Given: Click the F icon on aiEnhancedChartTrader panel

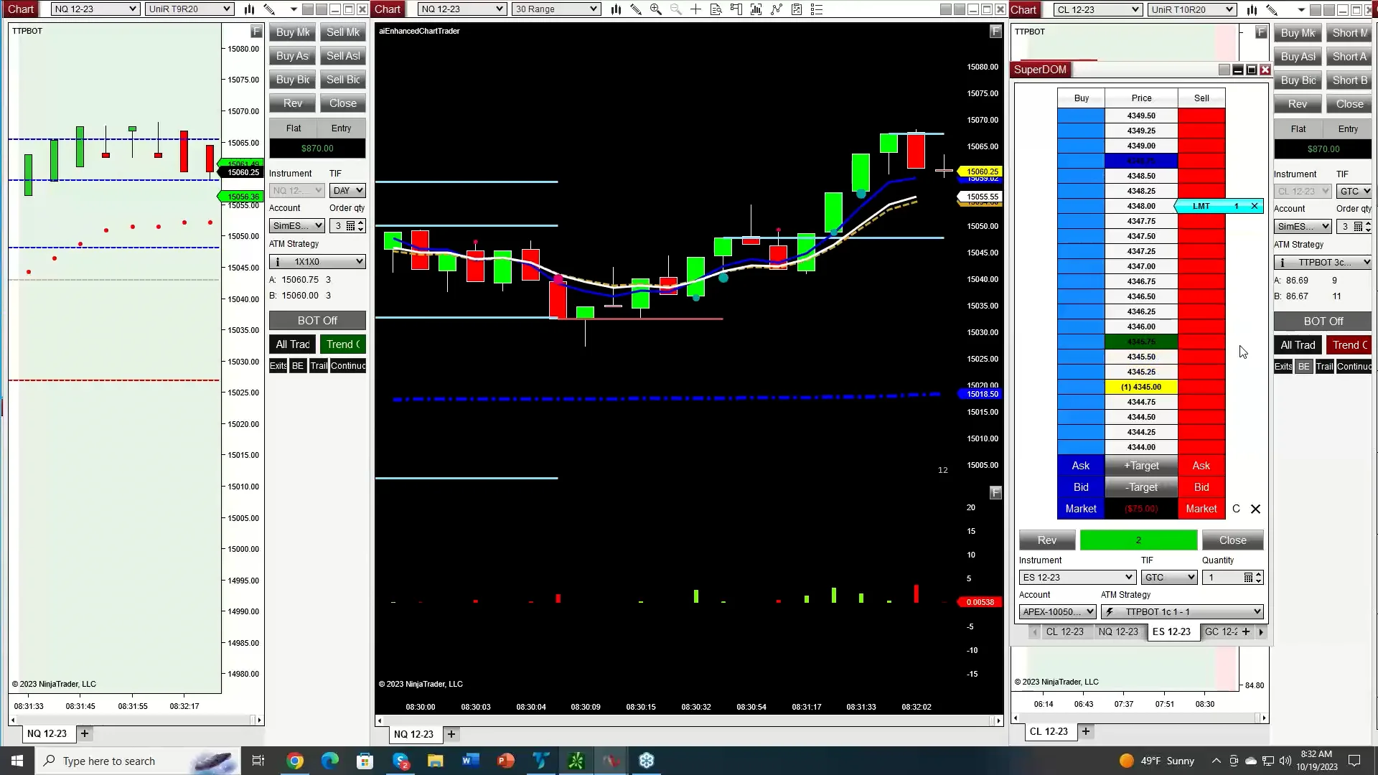Looking at the screenshot, I should 995,32.
